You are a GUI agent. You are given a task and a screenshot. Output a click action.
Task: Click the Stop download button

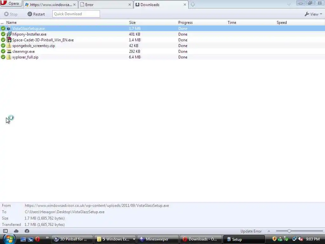[x=11, y=14]
